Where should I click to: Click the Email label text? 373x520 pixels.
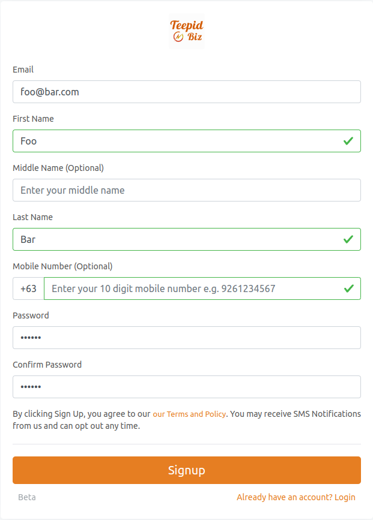tap(23, 70)
